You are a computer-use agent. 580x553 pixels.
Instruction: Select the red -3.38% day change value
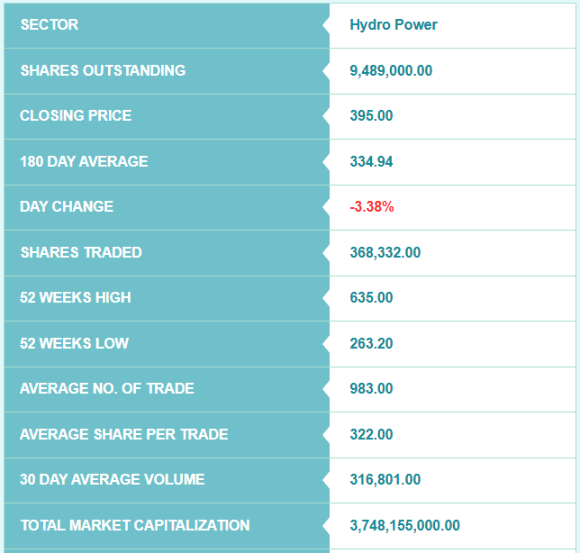[x=372, y=207]
